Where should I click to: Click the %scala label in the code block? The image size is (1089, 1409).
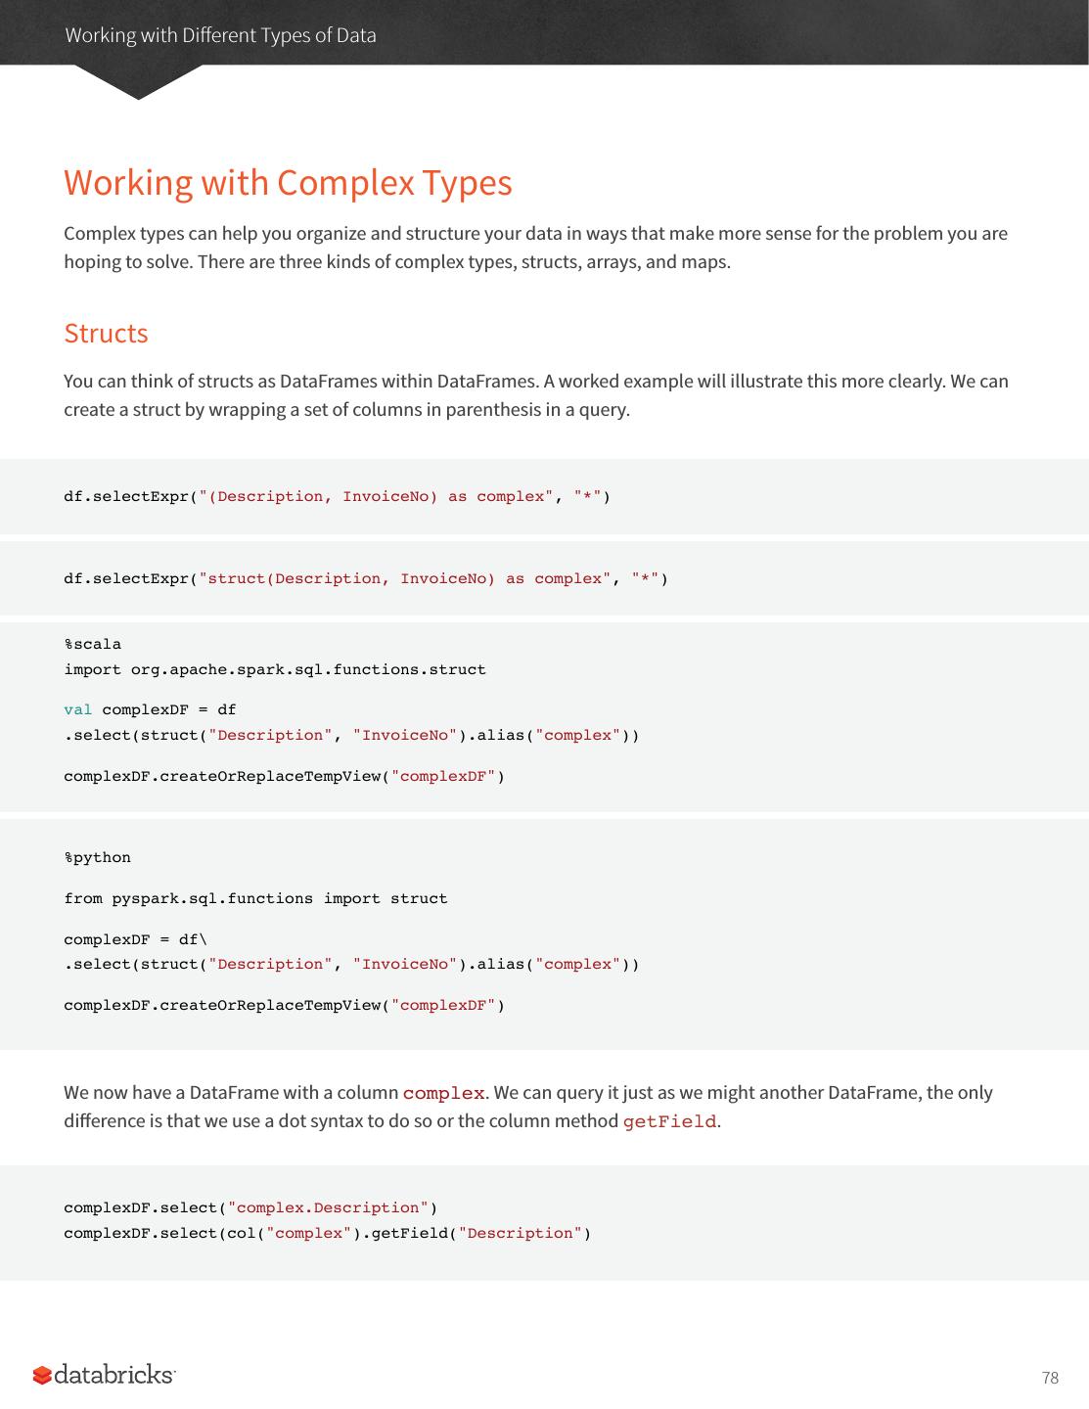pyautogui.click(x=93, y=644)
